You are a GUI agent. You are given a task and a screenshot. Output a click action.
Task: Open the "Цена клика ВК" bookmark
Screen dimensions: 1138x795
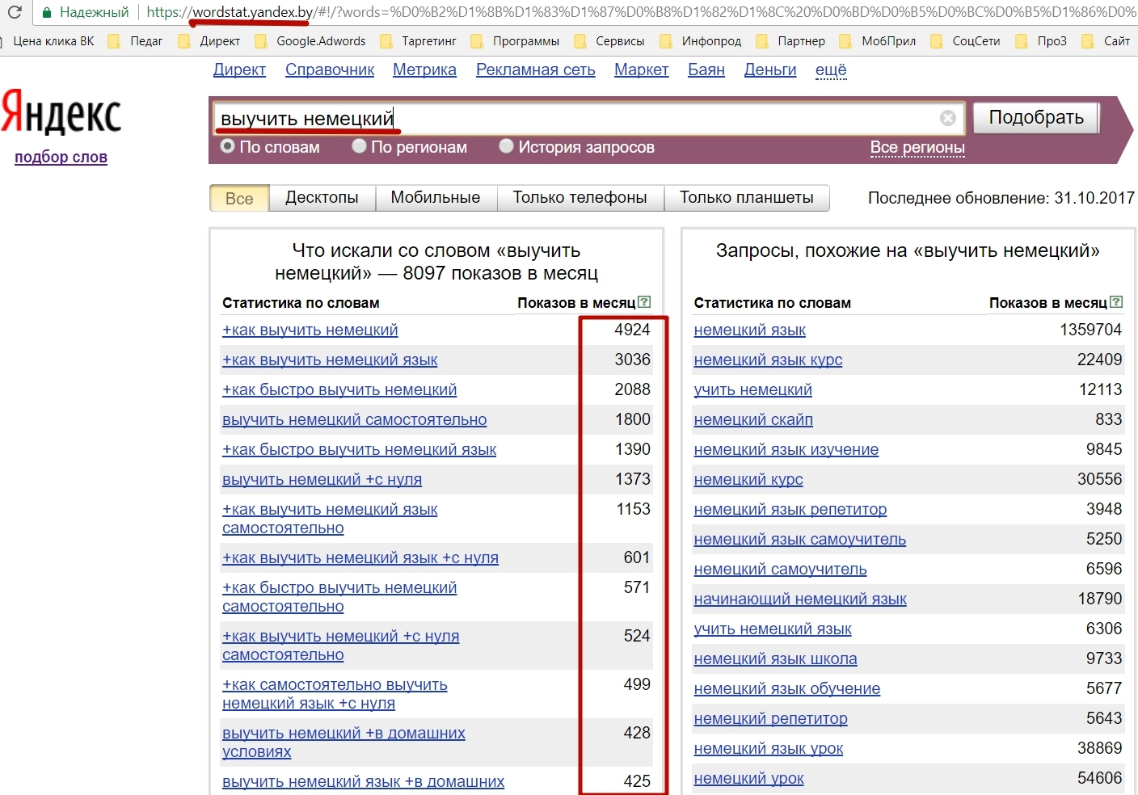tap(48, 40)
